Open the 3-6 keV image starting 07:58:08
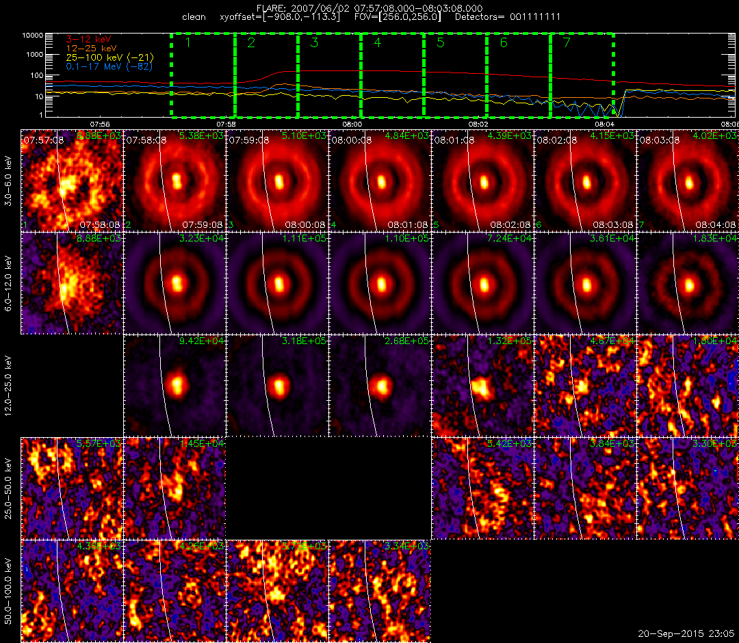The width and height of the screenshot is (739, 643). click(x=174, y=181)
